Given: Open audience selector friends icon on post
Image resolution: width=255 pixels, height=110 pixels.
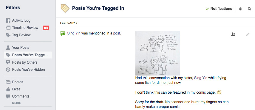Looking at the screenshot, I should pyautogui.click(x=233, y=34).
